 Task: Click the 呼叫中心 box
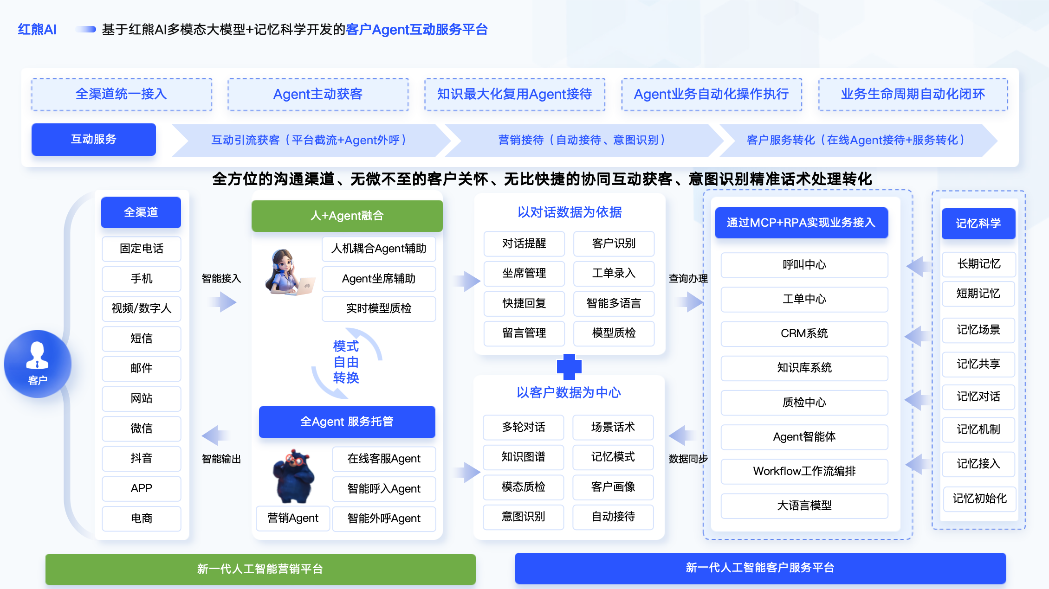(x=804, y=265)
